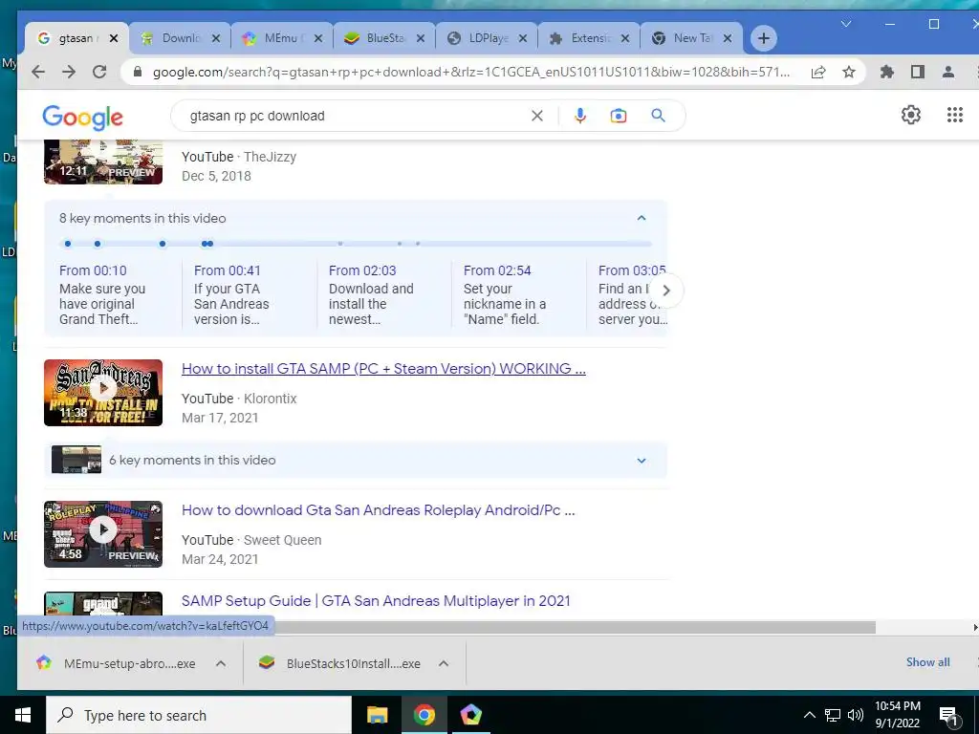Click the Google search input field
The height and width of the screenshot is (734, 979).
[356, 116]
